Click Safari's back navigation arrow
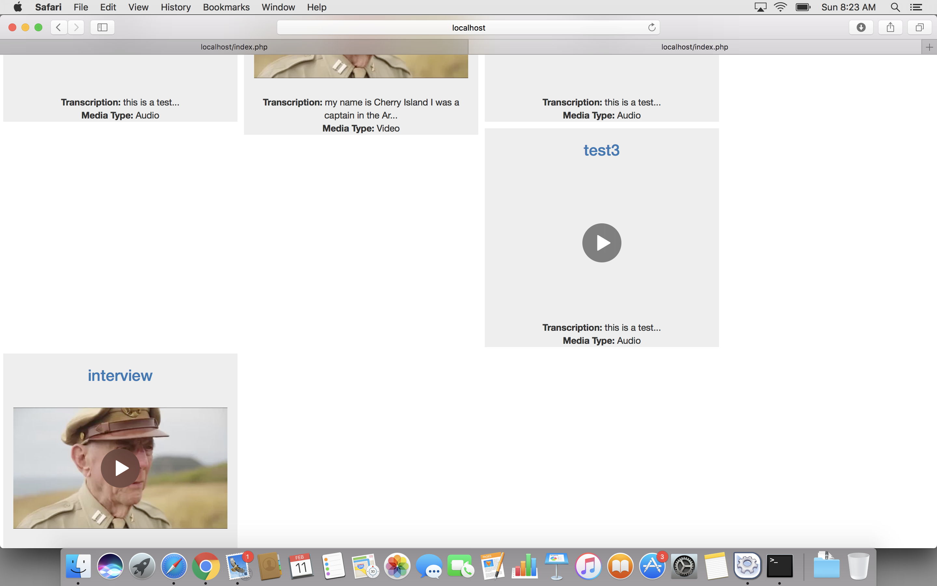The image size is (937, 586). click(59, 27)
